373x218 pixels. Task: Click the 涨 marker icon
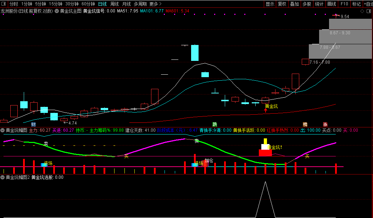pyautogui.click(x=325, y=125)
